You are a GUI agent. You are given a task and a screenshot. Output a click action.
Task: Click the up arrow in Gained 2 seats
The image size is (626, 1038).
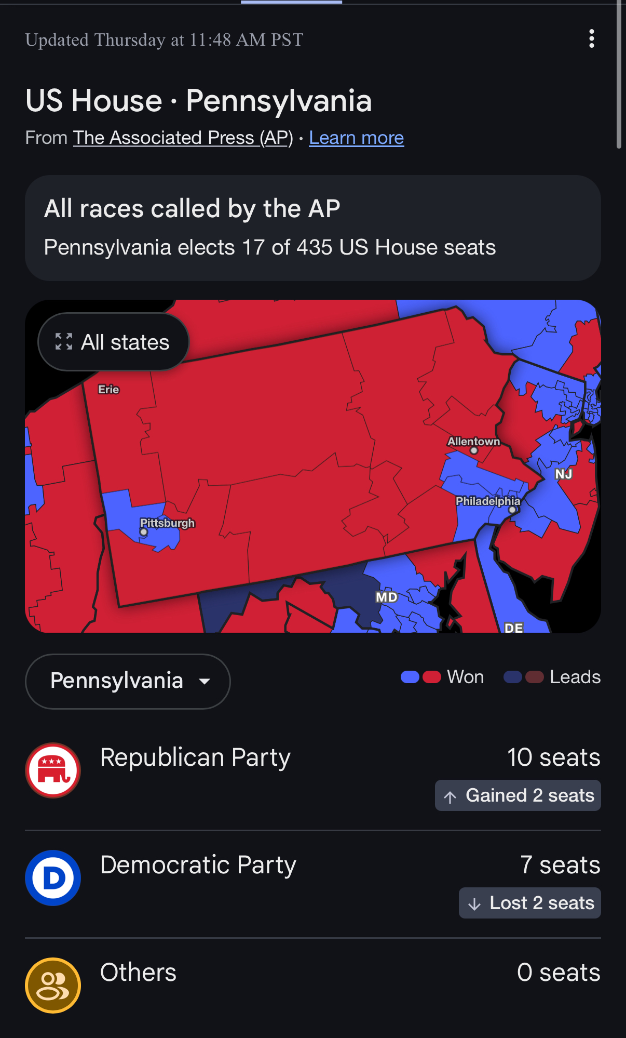450,796
